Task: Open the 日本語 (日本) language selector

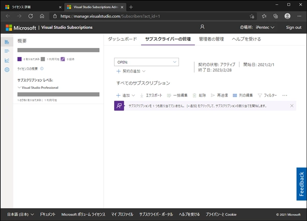Action: coord(20,214)
